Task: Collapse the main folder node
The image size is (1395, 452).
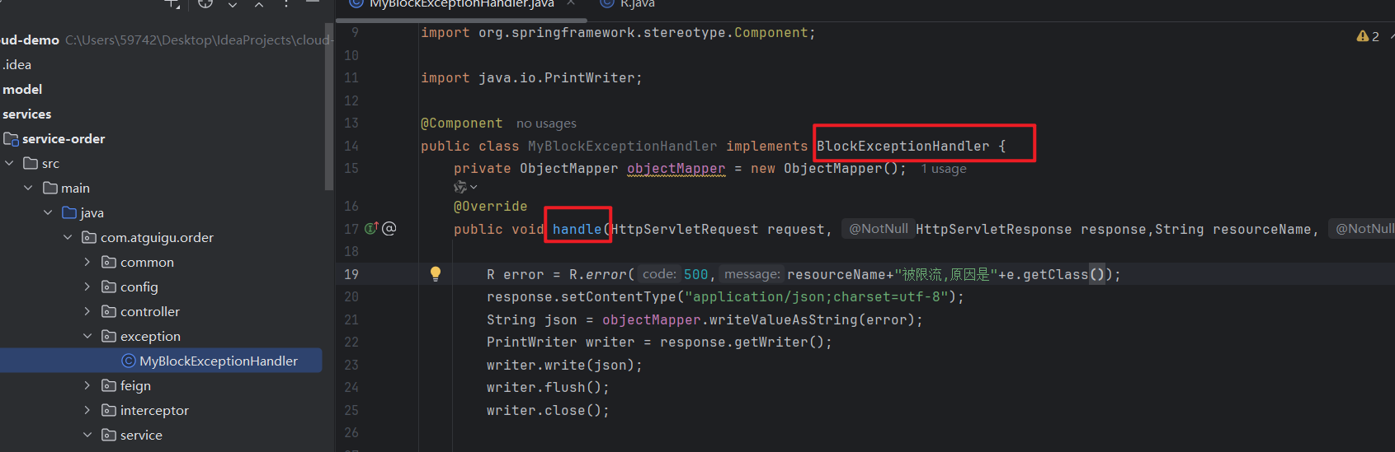Action: click(x=29, y=188)
